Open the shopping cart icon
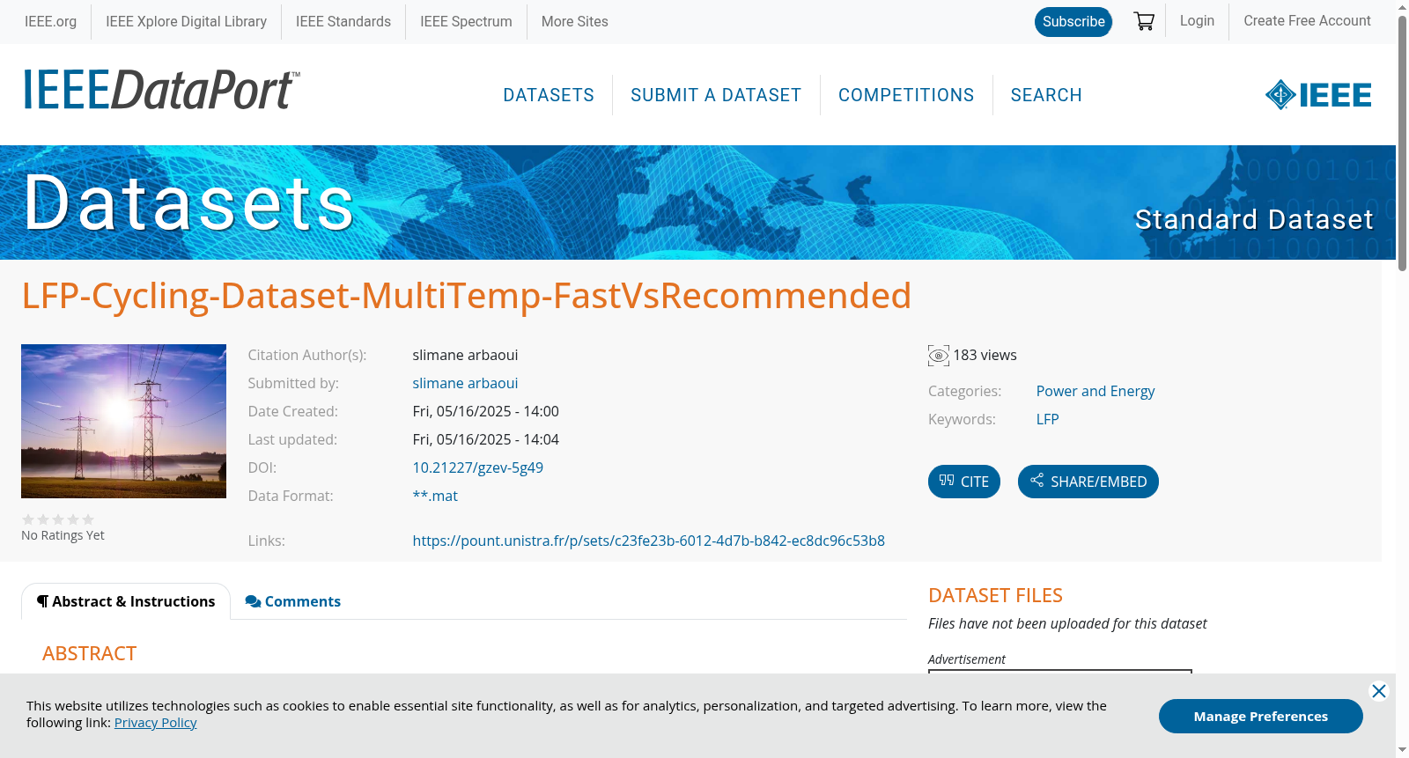Screen dimensions: 1409x758 coord(1144,21)
